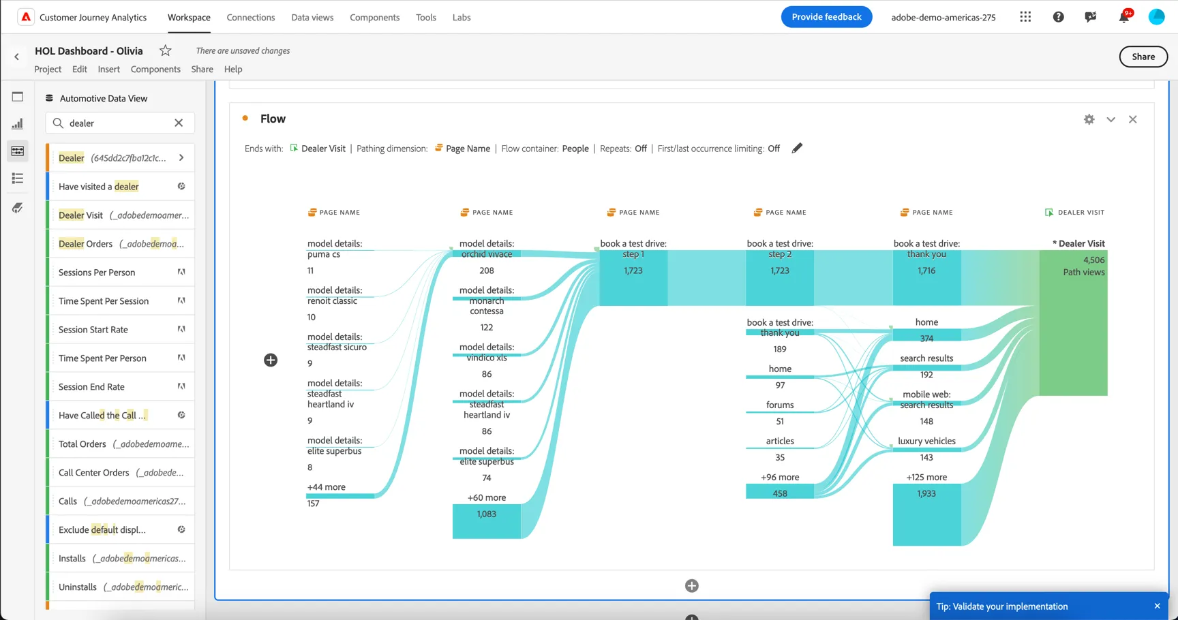This screenshot has height=620, width=1178.
Task: Add a panel with the bottom plus button
Action: pyautogui.click(x=692, y=586)
